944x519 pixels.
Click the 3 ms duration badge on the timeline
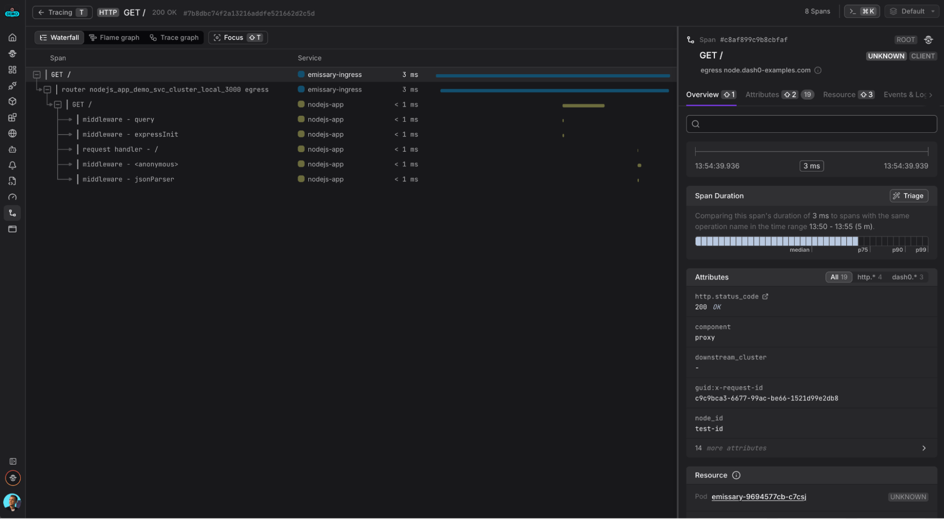click(811, 166)
